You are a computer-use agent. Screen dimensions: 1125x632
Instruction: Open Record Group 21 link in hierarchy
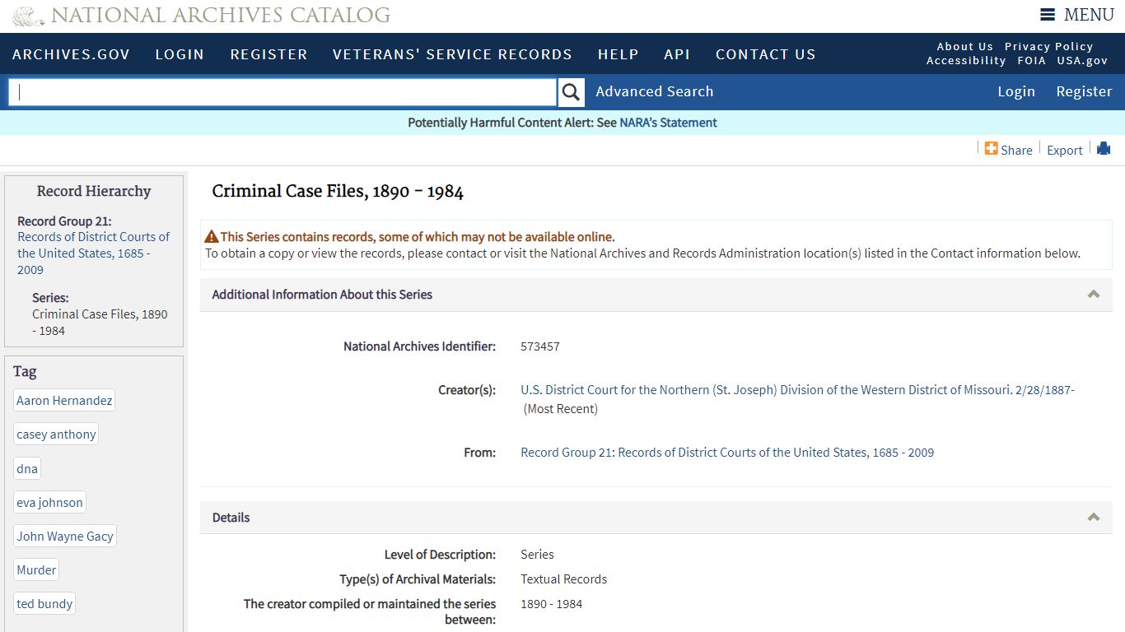point(93,253)
